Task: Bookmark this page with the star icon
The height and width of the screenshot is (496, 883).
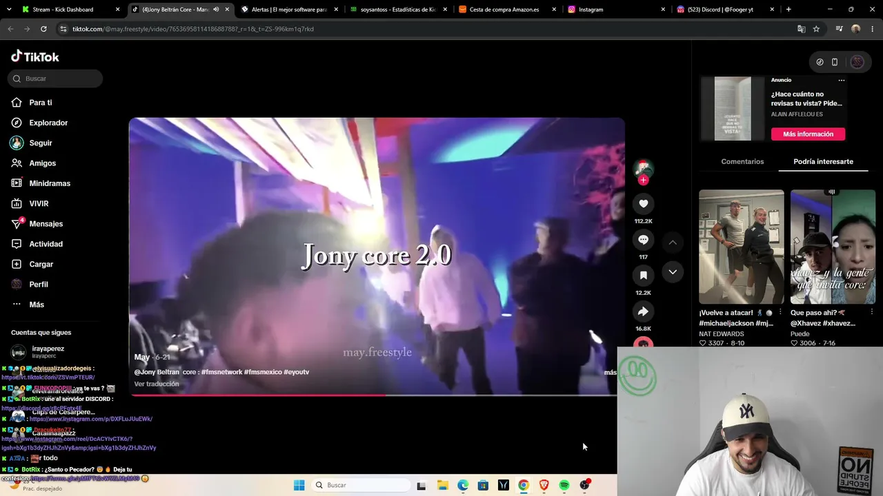Action: 816,29
